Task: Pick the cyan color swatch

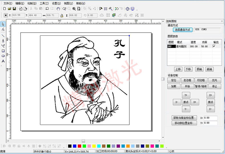Action: (99, 146)
